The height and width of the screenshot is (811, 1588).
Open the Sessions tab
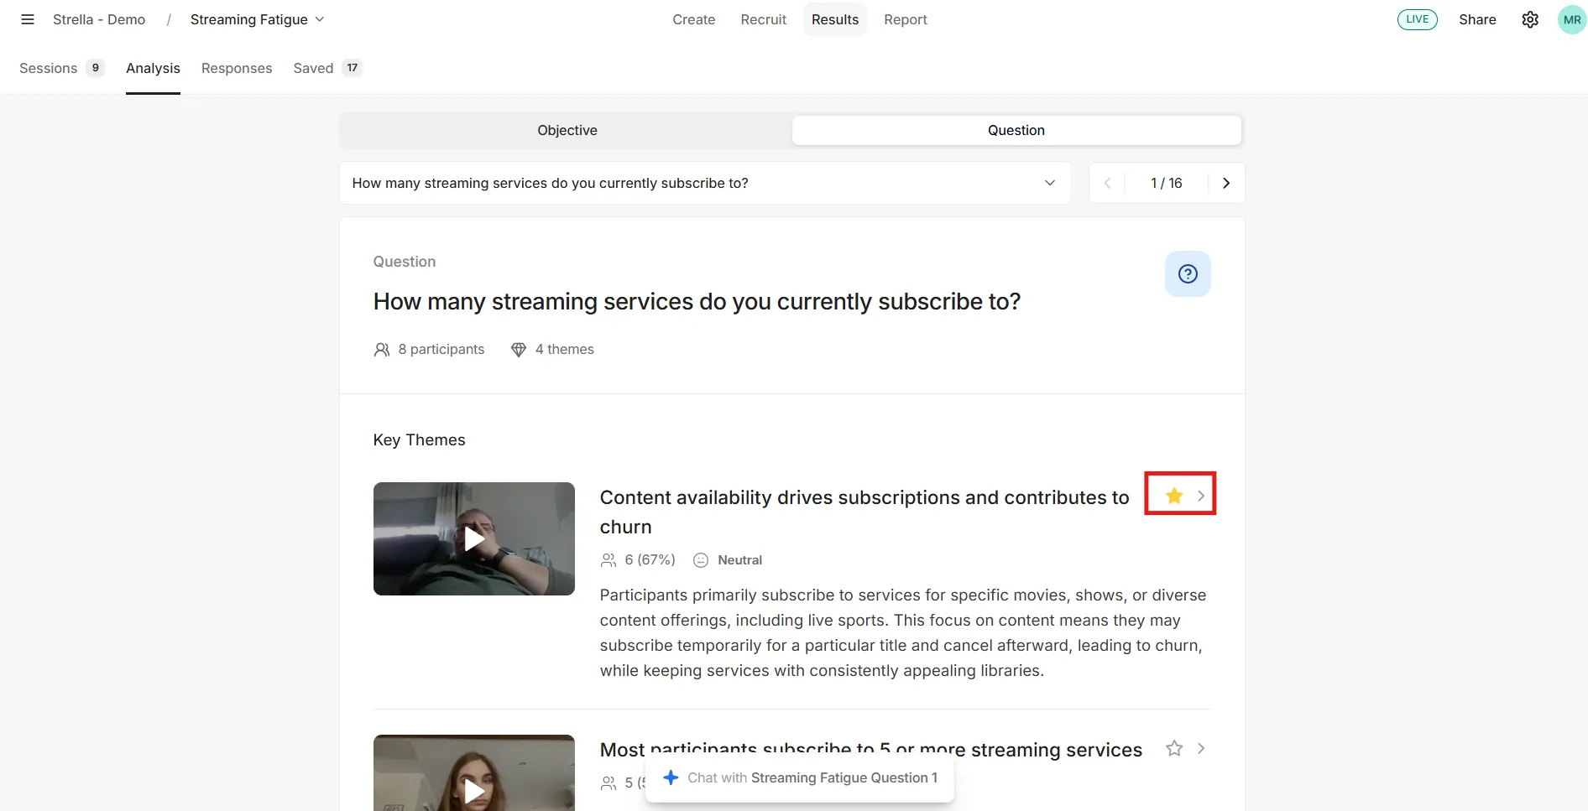pos(61,68)
